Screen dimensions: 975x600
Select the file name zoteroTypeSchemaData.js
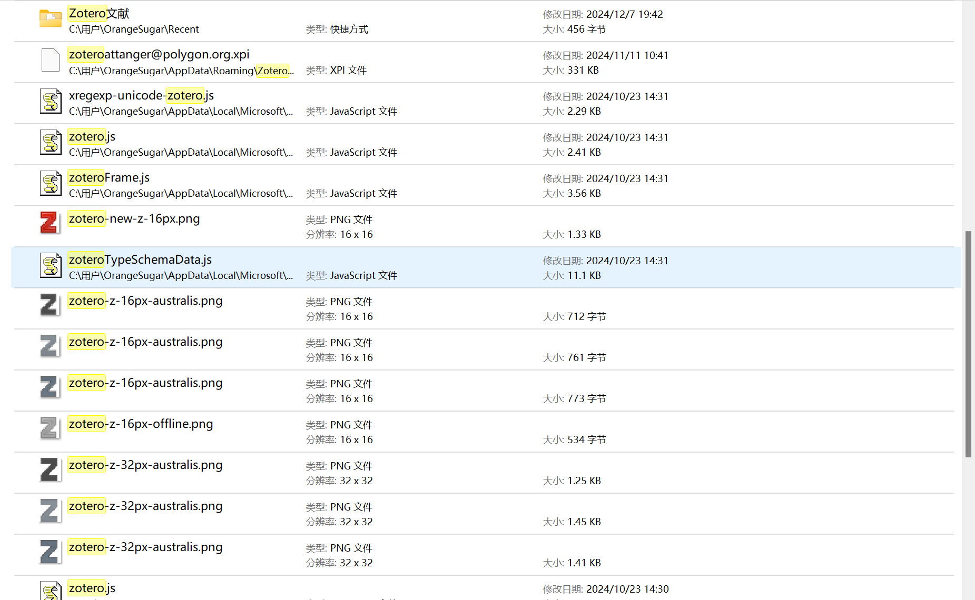[x=140, y=260]
